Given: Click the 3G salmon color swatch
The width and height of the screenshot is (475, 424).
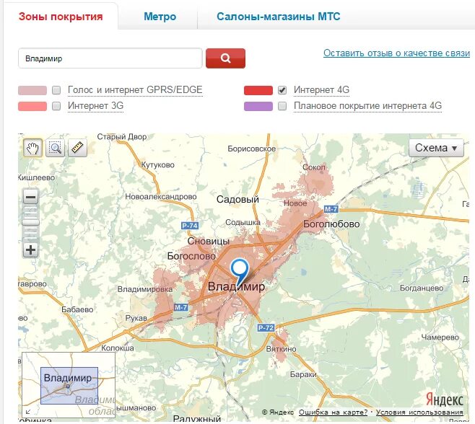Looking at the screenshot, I should (32, 106).
